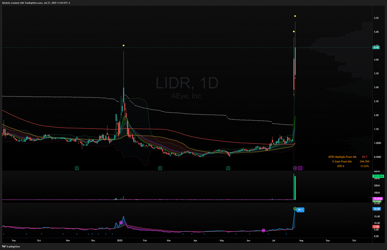The width and height of the screenshot is (387, 250).
Task: Click the yellow dot at the 5.00 price level
Action: pyautogui.click(x=294, y=32)
